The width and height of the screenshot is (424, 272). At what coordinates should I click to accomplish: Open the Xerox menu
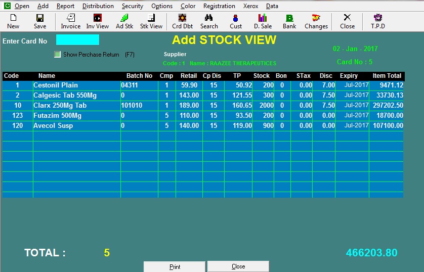click(250, 6)
